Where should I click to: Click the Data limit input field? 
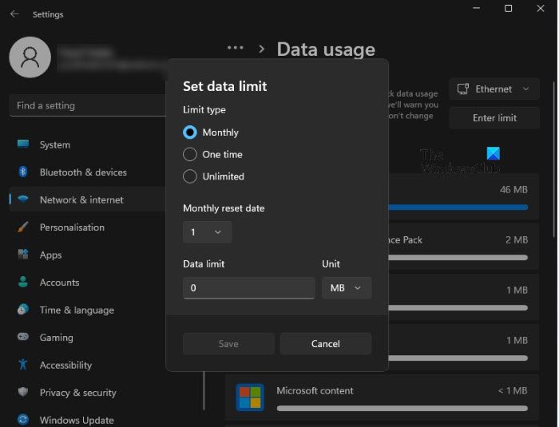coord(248,288)
